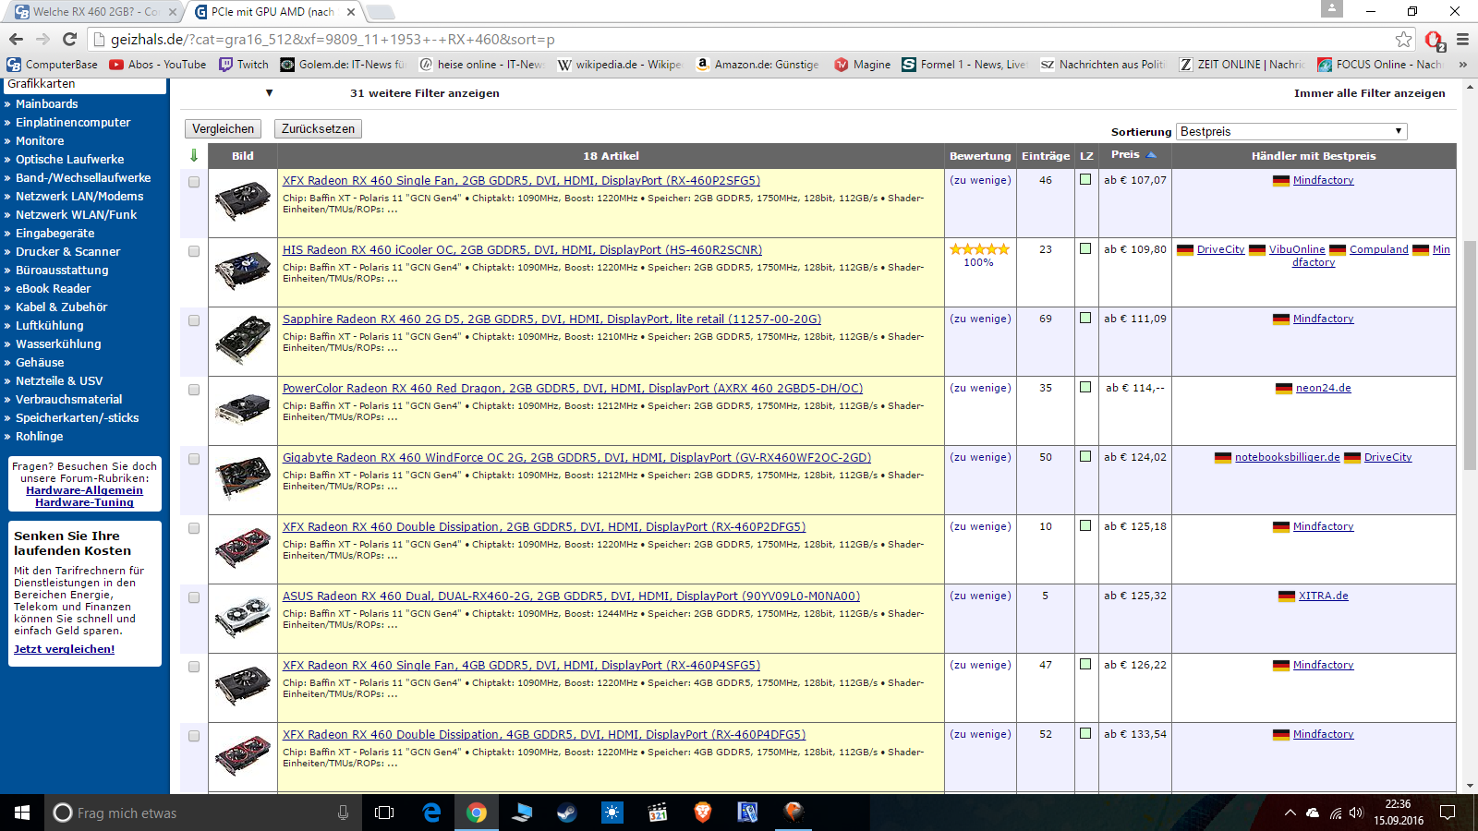Viewport: 1478px width, 831px height.
Task: Click the green down arrow above the checkboxes
Action: point(194,155)
